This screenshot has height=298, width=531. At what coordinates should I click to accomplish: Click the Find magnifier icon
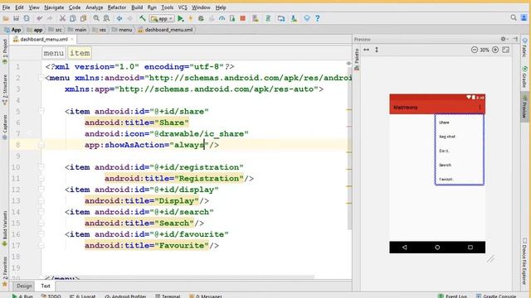pos(96,18)
